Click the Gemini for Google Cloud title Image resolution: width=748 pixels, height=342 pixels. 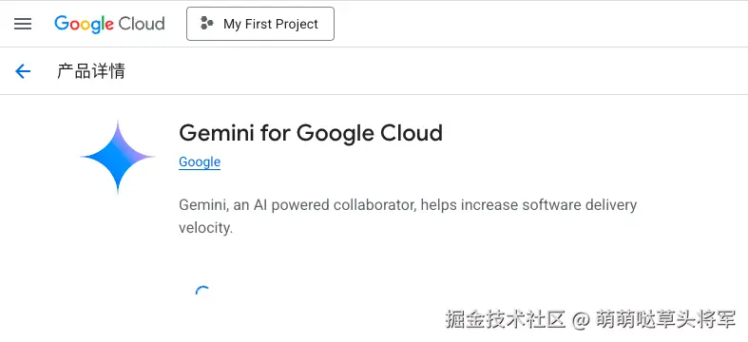coord(311,133)
